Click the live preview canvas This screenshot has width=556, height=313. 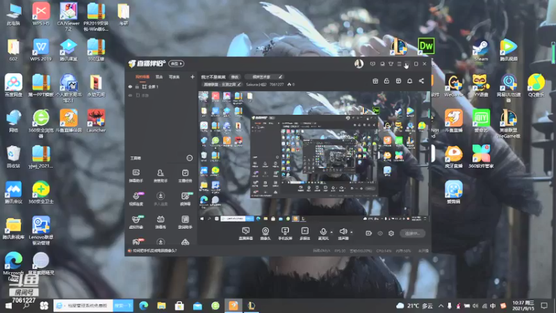[314, 157]
